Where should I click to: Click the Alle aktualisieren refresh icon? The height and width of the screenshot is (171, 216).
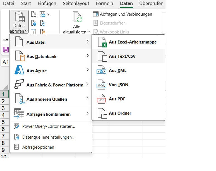tap(77, 17)
